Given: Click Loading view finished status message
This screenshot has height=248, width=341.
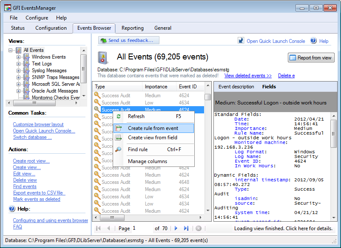Looking at the screenshot, I should [x=283, y=228].
